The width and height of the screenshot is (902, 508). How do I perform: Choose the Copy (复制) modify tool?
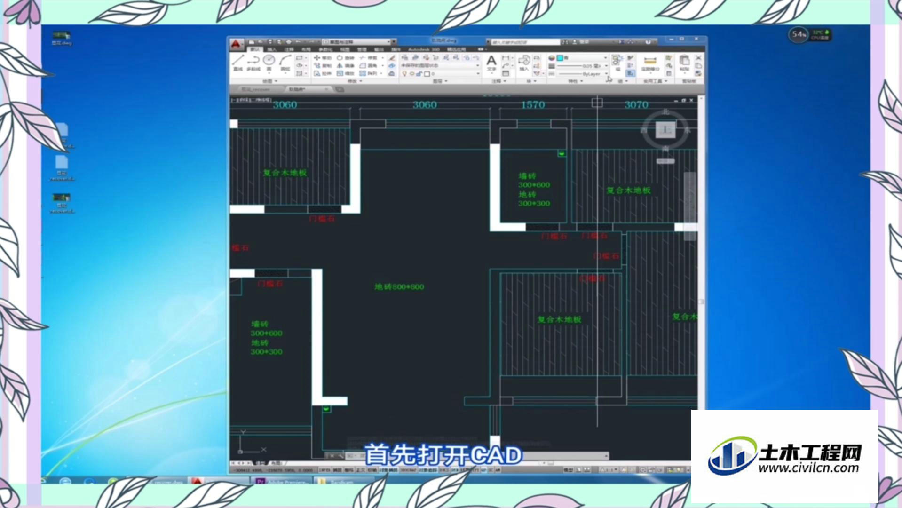pyautogui.click(x=323, y=66)
